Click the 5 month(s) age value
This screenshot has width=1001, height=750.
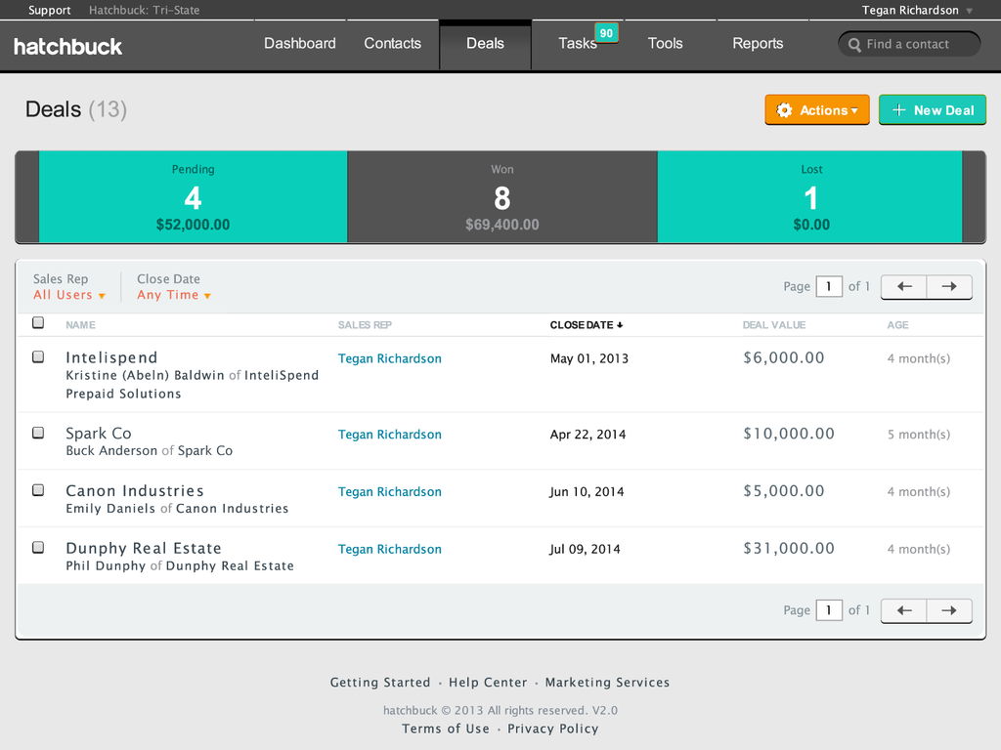(919, 435)
